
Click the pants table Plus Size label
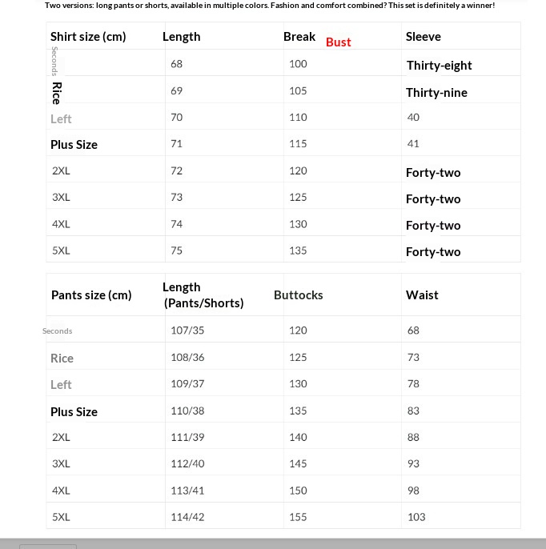pyautogui.click(x=74, y=412)
